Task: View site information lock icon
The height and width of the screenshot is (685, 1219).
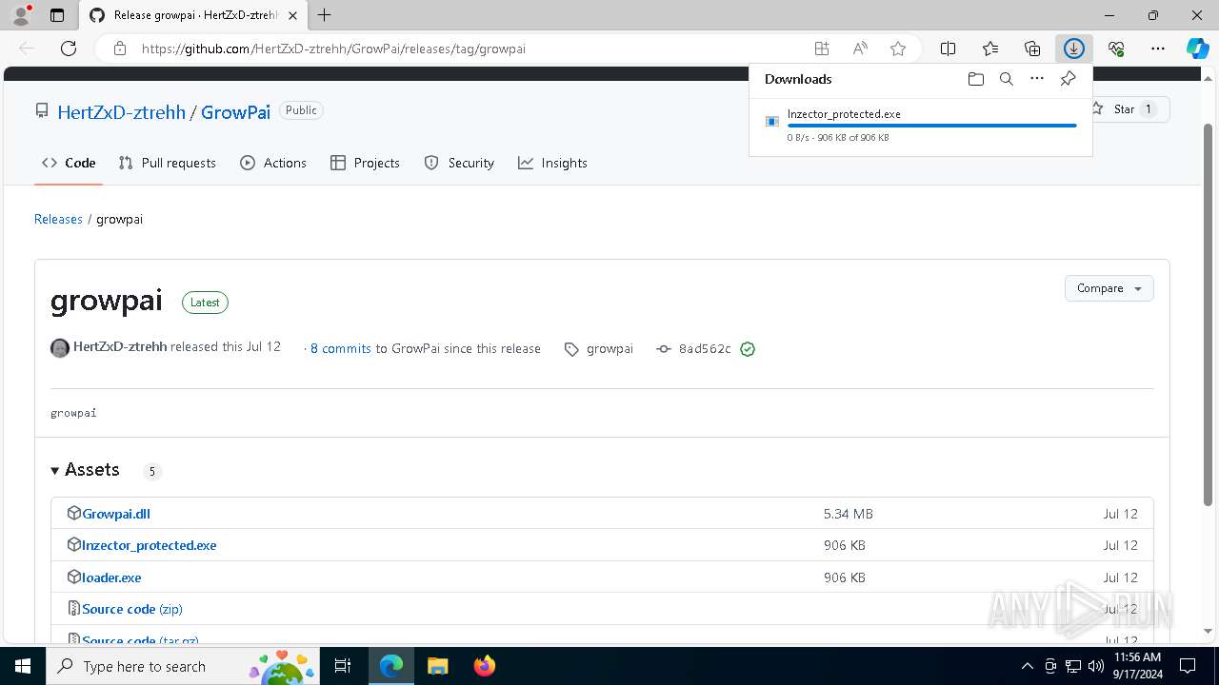Action: tap(120, 49)
